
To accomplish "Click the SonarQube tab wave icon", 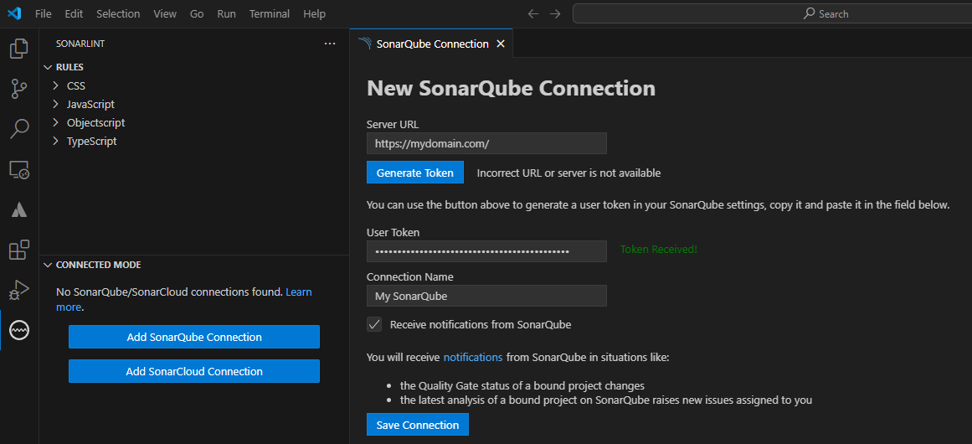I will click(365, 44).
